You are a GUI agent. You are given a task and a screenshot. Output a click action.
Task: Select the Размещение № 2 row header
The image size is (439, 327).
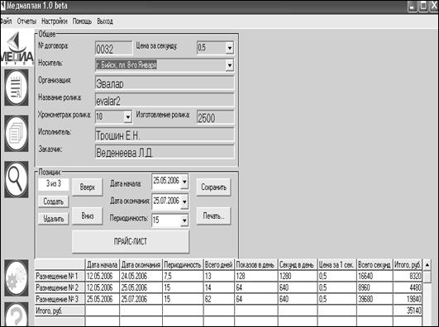(60, 287)
